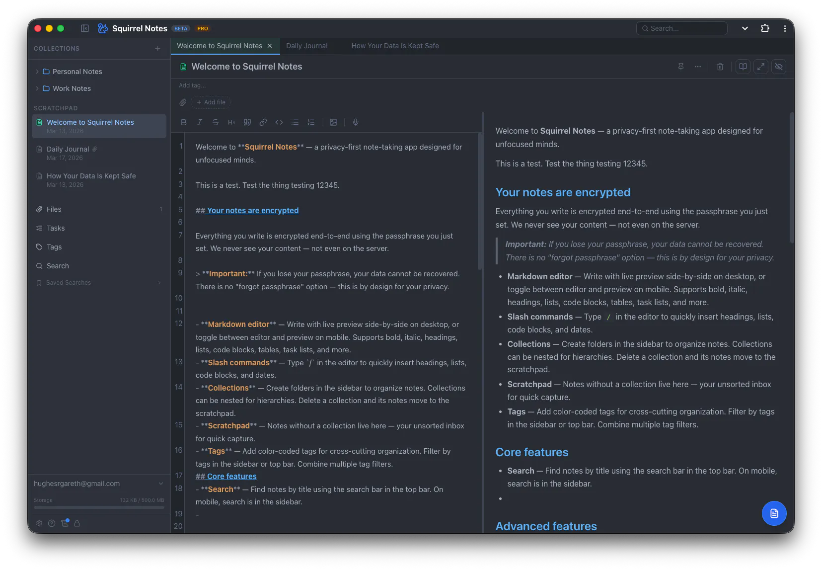The image size is (822, 570).
Task: Open the hughesrgareth@gmail.com account dropdown
Action: [x=99, y=484]
